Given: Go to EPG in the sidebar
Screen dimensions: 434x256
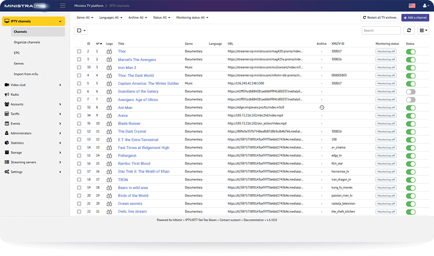Looking at the screenshot, I should point(17,53).
